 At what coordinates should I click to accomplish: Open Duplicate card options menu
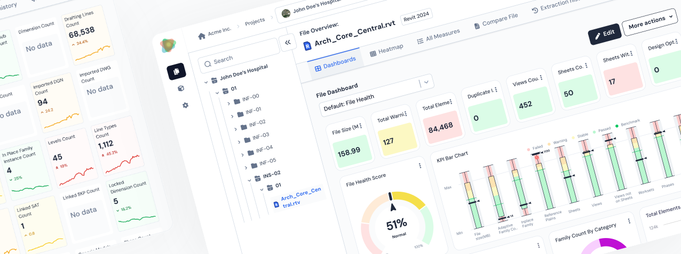(496, 91)
